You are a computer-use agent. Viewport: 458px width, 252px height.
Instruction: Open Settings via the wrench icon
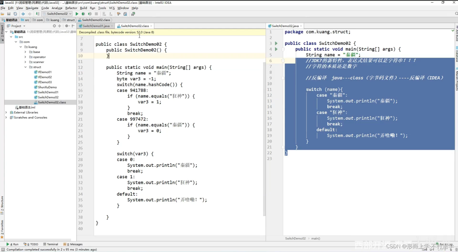(x=119, y=14)
